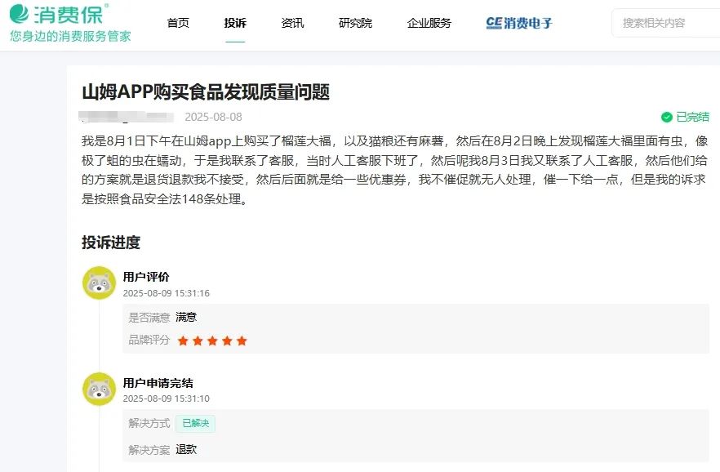Viewport: 720px width, 472px height.
Task: Click the 品牌评分 label
Action: [149, 341]
